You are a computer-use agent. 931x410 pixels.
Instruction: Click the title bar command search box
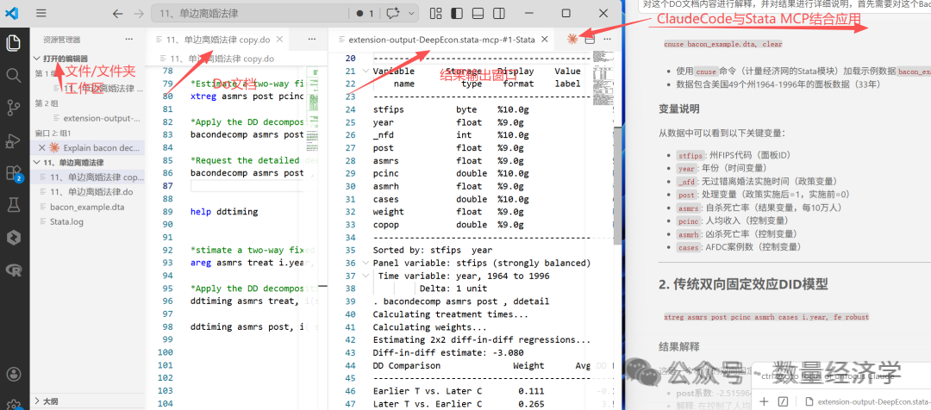click(250, 13)
